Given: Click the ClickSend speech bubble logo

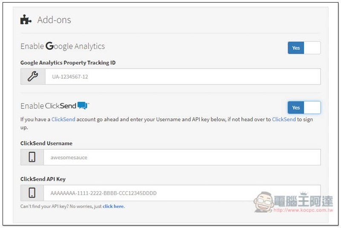Looking at the screenshot, I should (x=83, y=106).
